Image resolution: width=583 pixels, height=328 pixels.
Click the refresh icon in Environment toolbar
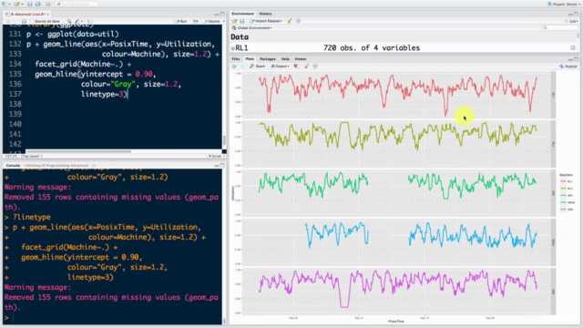coord(298,21)
